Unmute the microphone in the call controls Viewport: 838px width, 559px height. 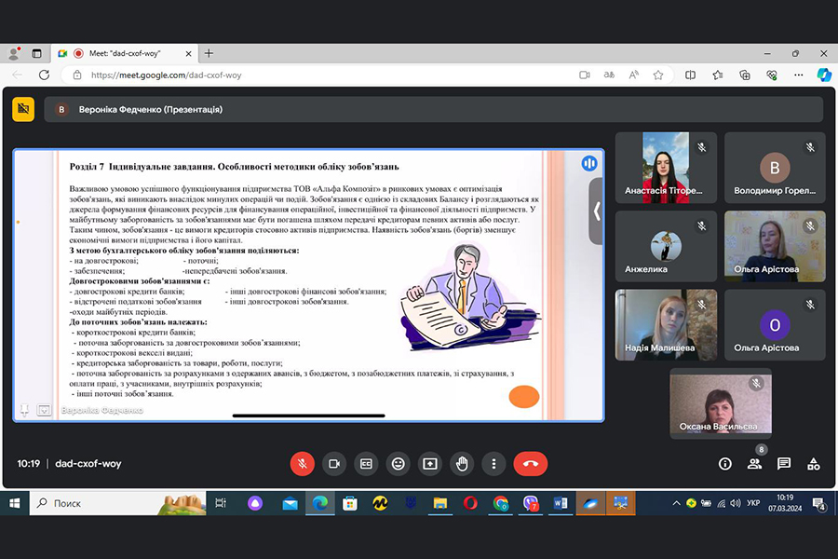(302, 463)
